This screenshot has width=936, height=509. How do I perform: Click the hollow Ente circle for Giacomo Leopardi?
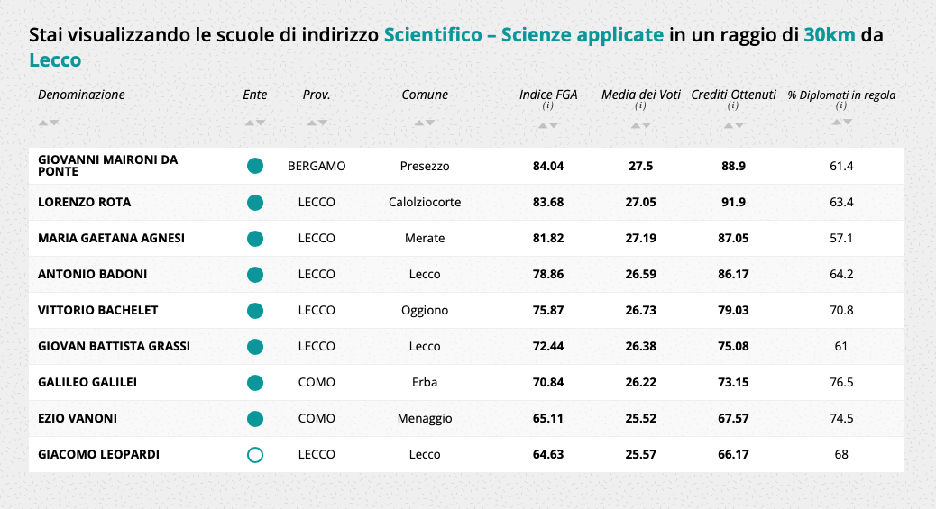point(255,455)
